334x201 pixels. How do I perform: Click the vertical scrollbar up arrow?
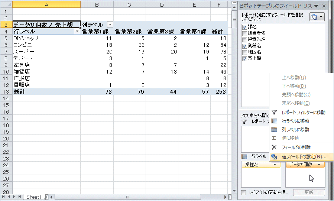tap(234, 7)
